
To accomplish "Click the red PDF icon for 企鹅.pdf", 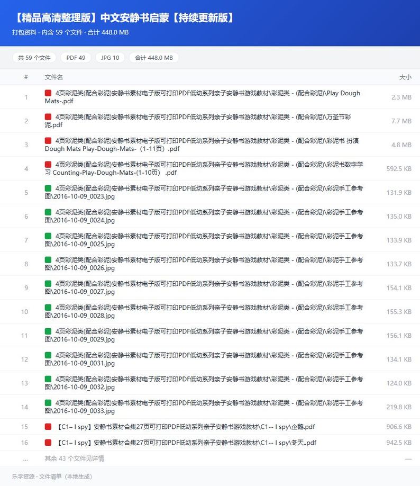I will (48, 427).
